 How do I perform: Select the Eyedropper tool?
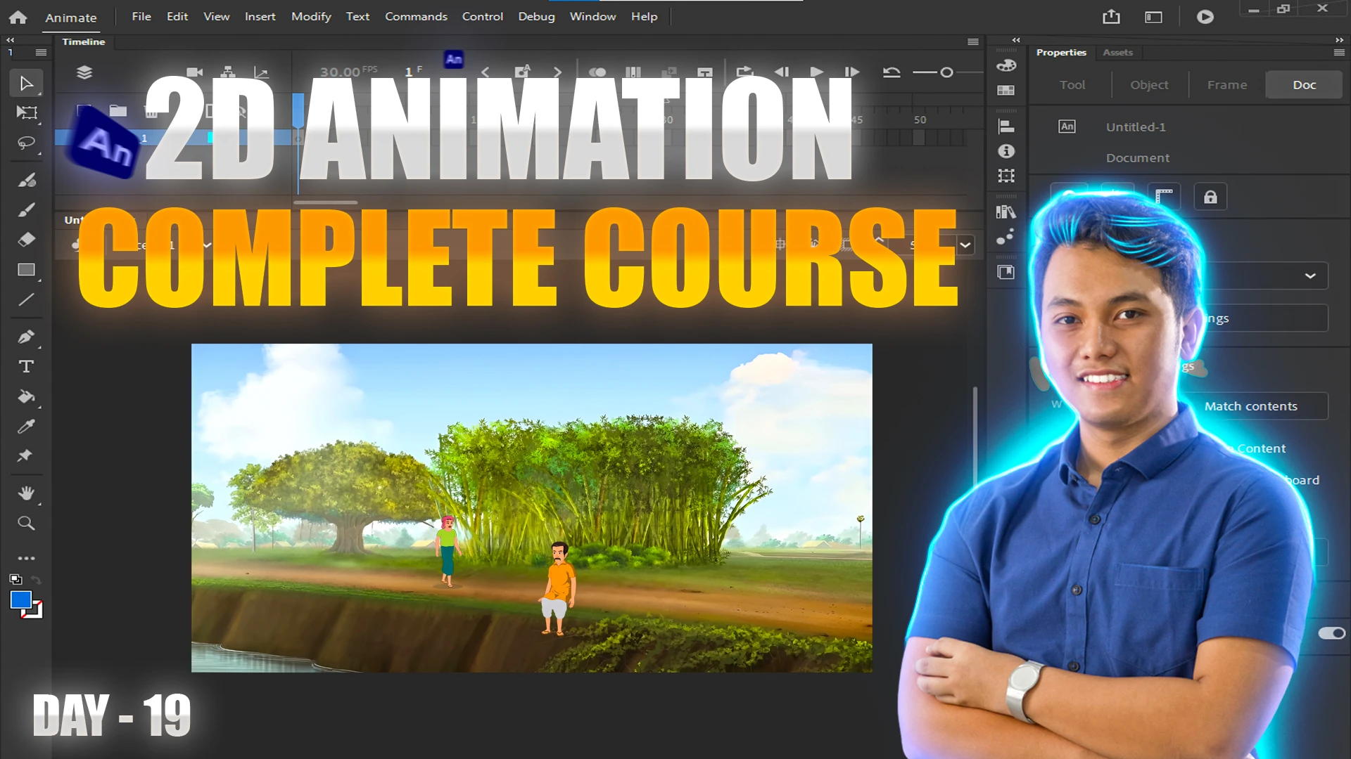click(26, 427)
